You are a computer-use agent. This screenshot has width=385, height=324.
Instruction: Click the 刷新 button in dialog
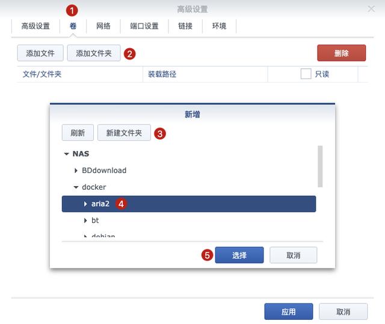[x=78, y=132]
